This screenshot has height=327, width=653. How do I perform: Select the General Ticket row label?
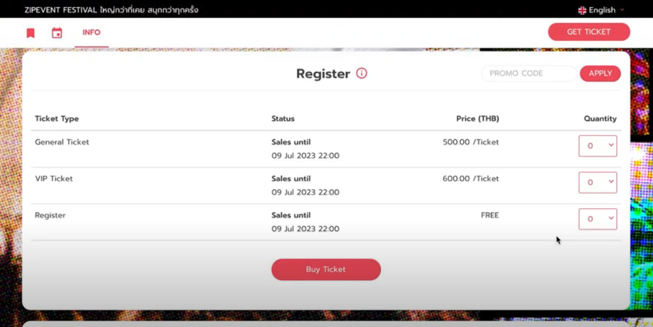62,142
